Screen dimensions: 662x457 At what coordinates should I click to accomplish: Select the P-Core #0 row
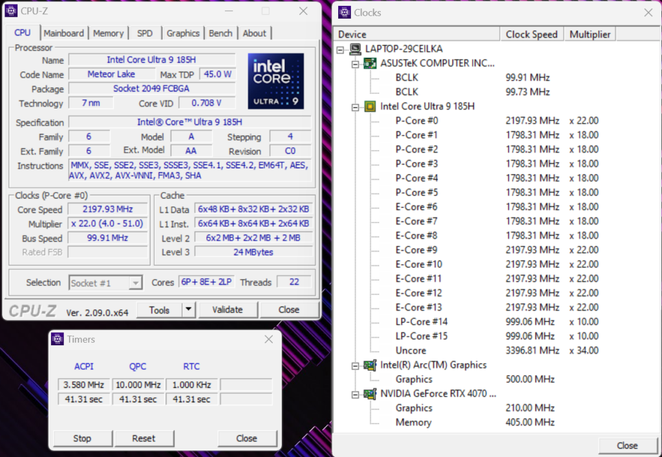click(416, 121)
